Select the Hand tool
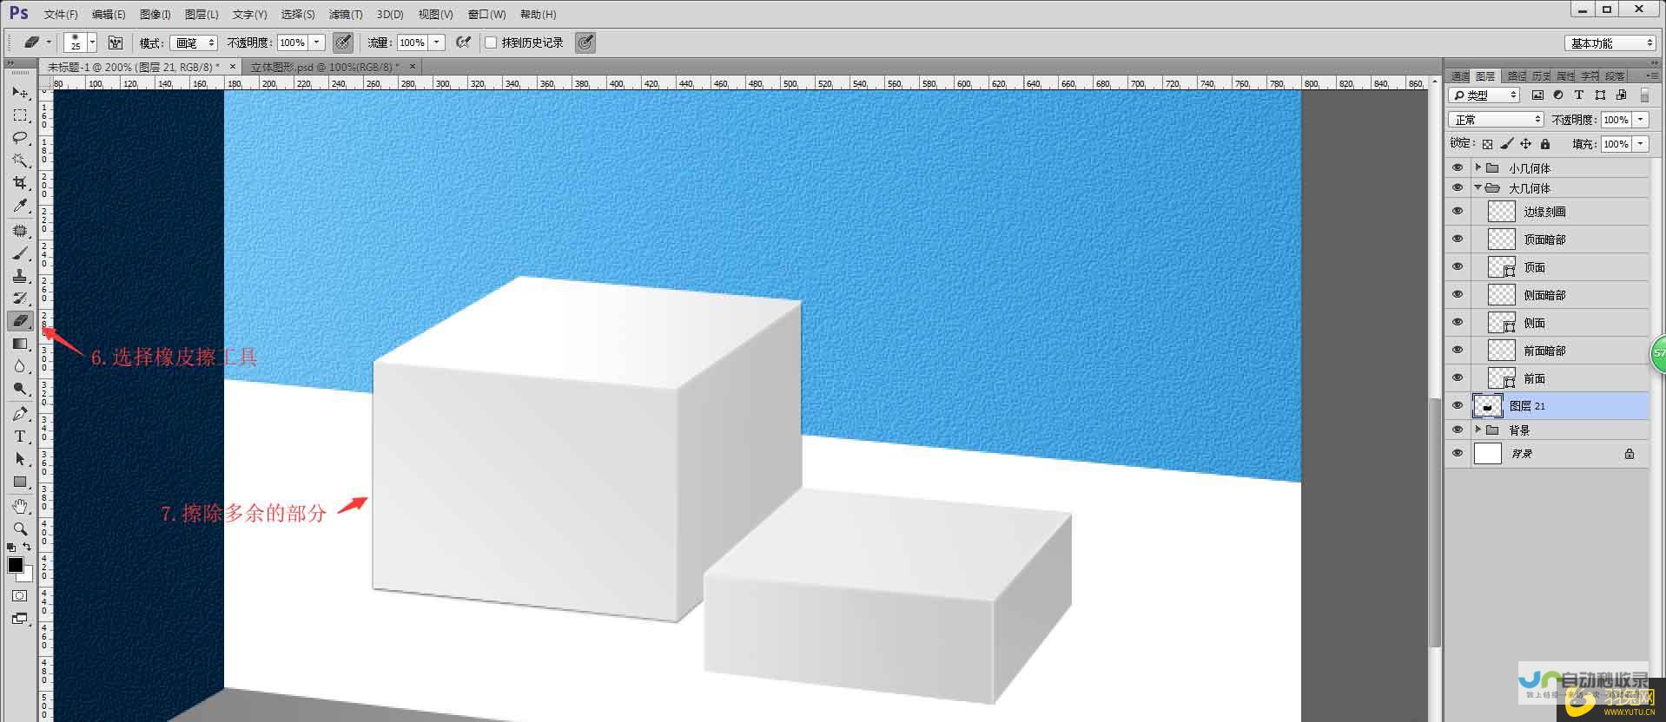The image size is (1666, 722). pos(20,506)
